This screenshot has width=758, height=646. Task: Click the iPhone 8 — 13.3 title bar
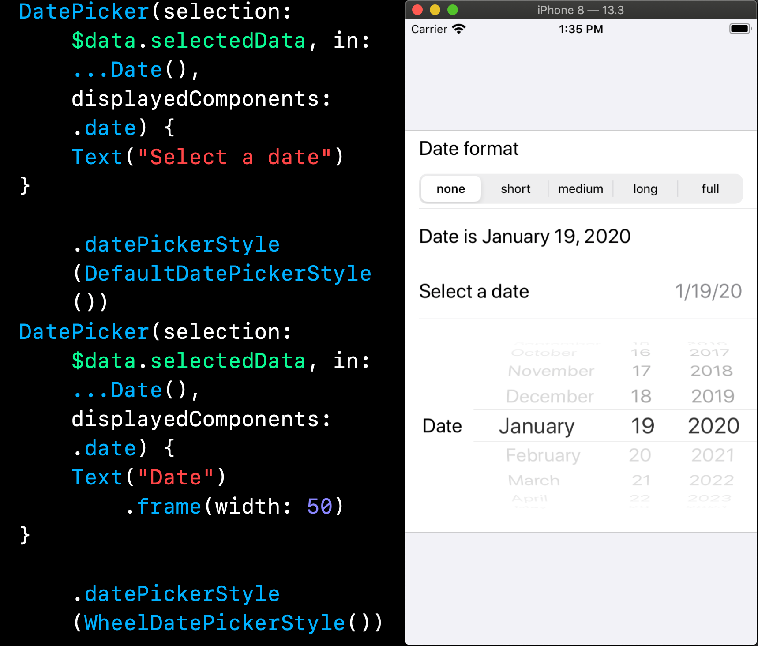(580, 10)
